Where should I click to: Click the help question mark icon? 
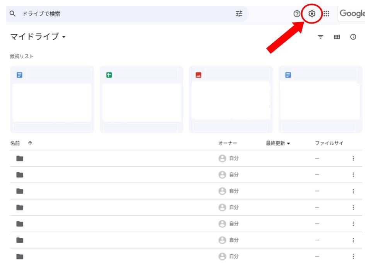click(x=297, y=14)
